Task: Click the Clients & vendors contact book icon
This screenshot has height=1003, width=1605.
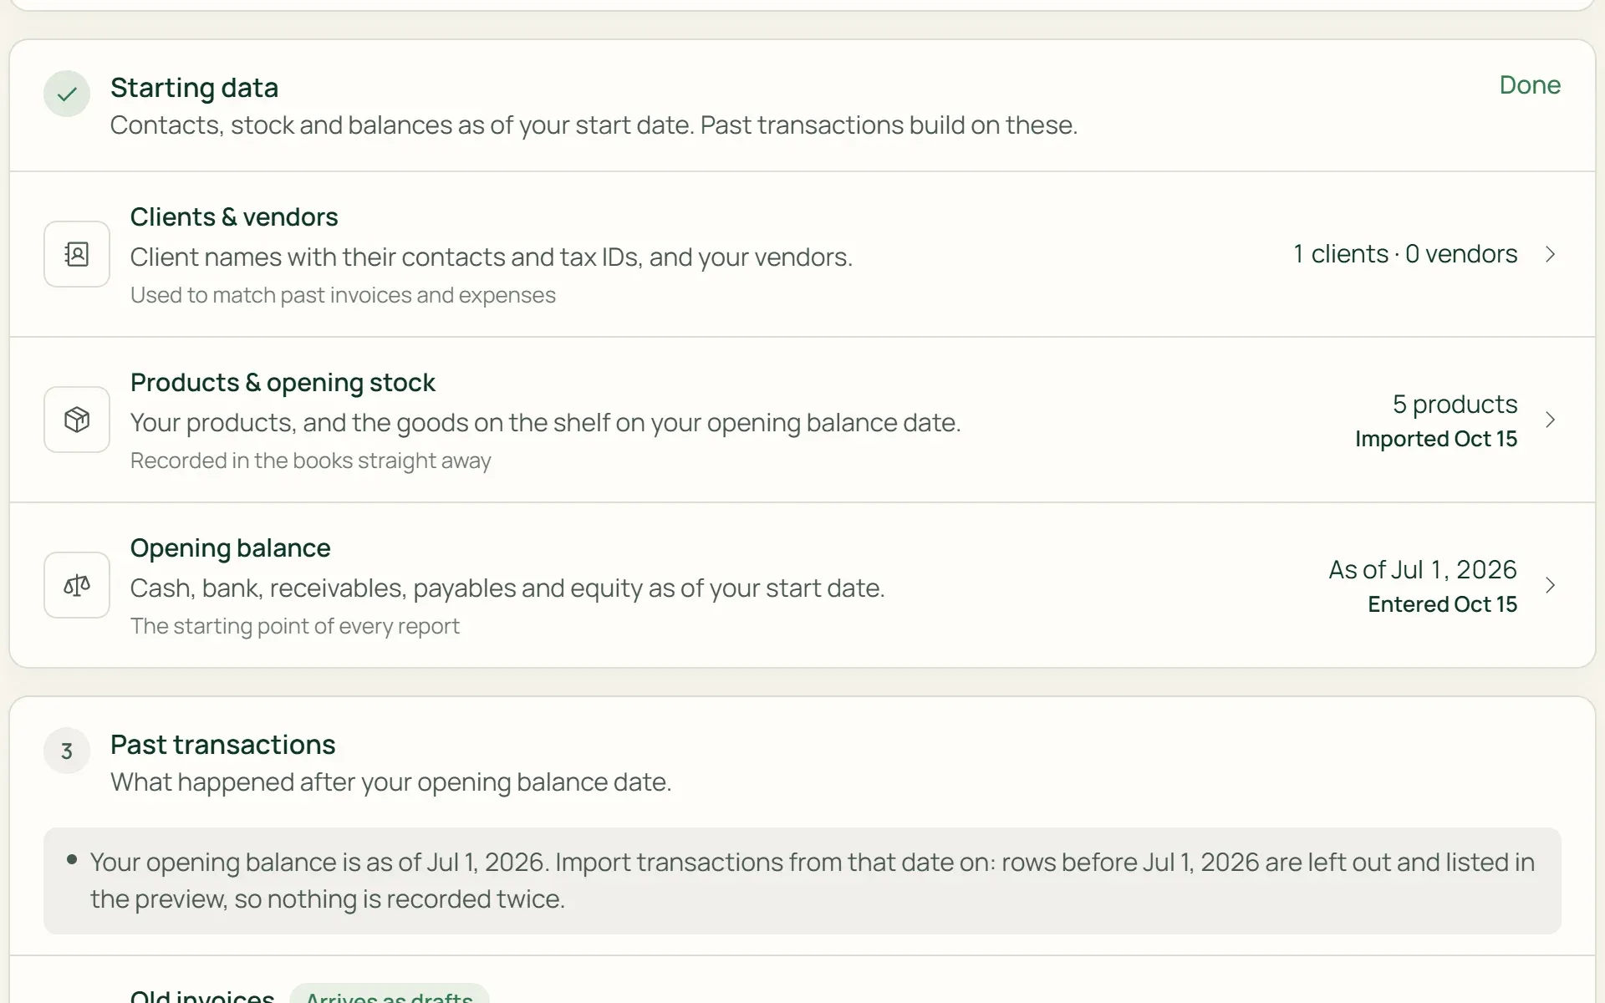Action: 77,254
